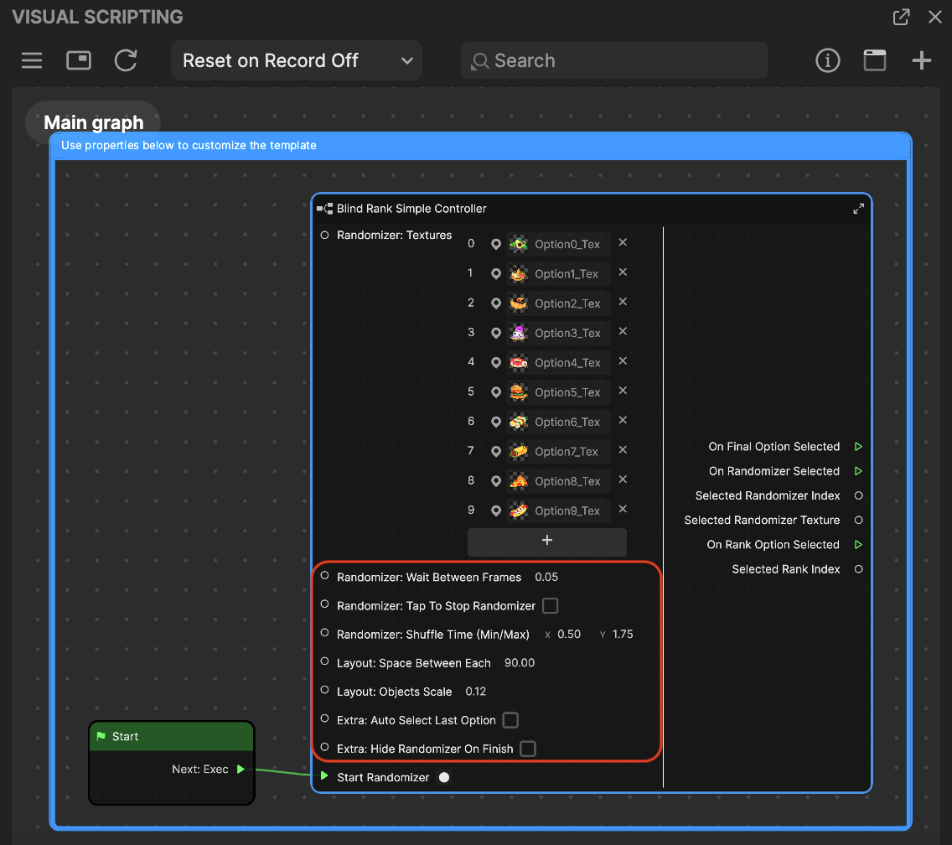
Task: Toggle Auto Select Last Option checkbox
Action: 510,720
